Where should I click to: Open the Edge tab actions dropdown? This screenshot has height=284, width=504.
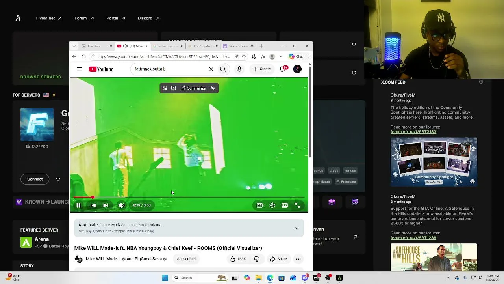(74, 46)
